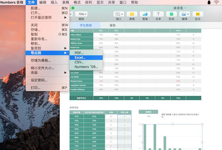The width and height of the screenshot is (222, 150).
Task: Select 新建… menu item
Action: click(48, 8)
